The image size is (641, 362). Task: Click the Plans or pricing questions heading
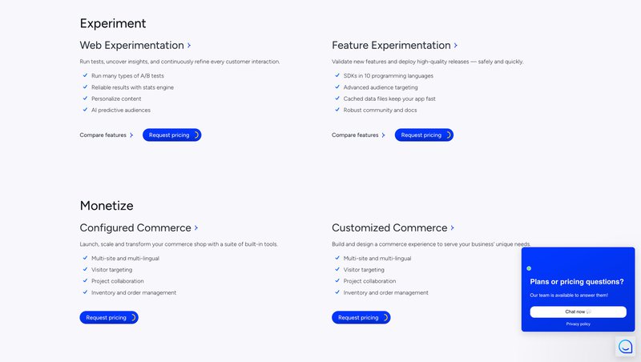[x=577, y=282]
